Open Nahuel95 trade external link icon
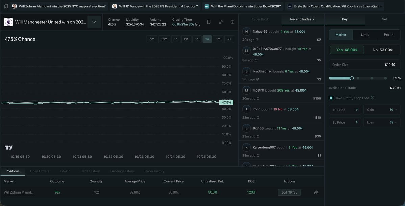The width and height of the screenshot is (405, 206). click(257, 40)
